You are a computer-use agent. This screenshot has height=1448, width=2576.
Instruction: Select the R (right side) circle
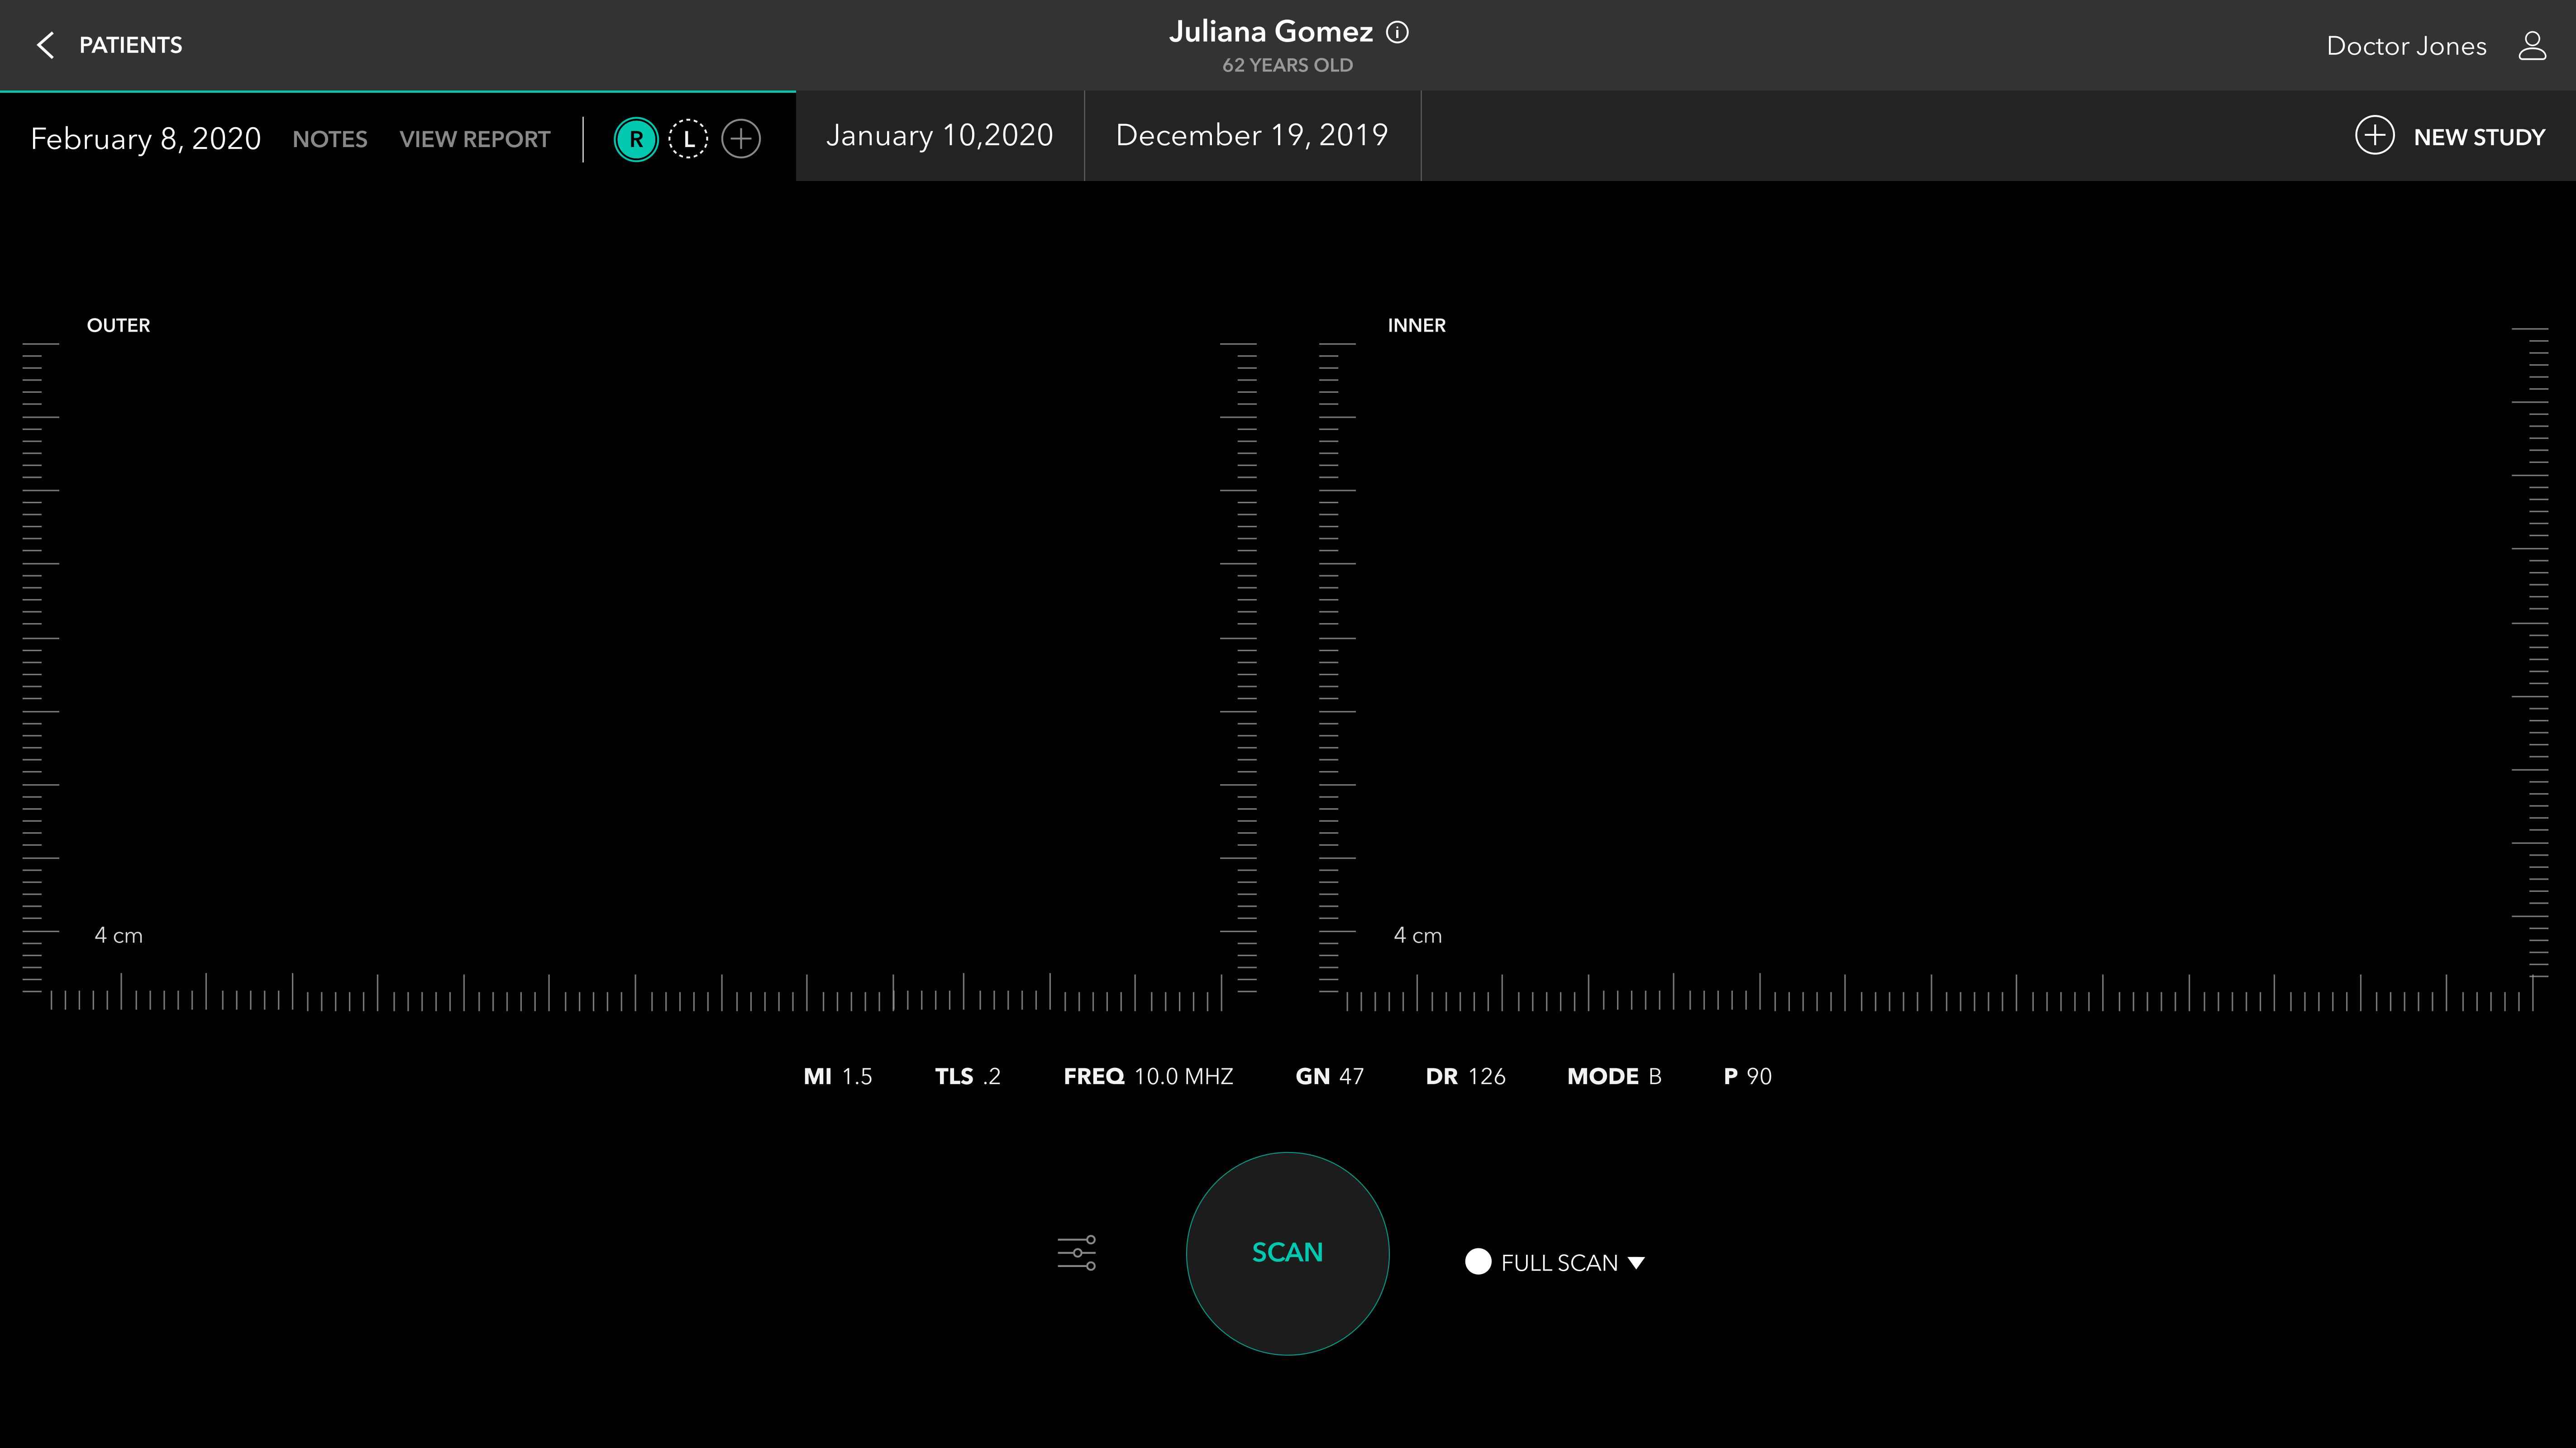point(636,139)
